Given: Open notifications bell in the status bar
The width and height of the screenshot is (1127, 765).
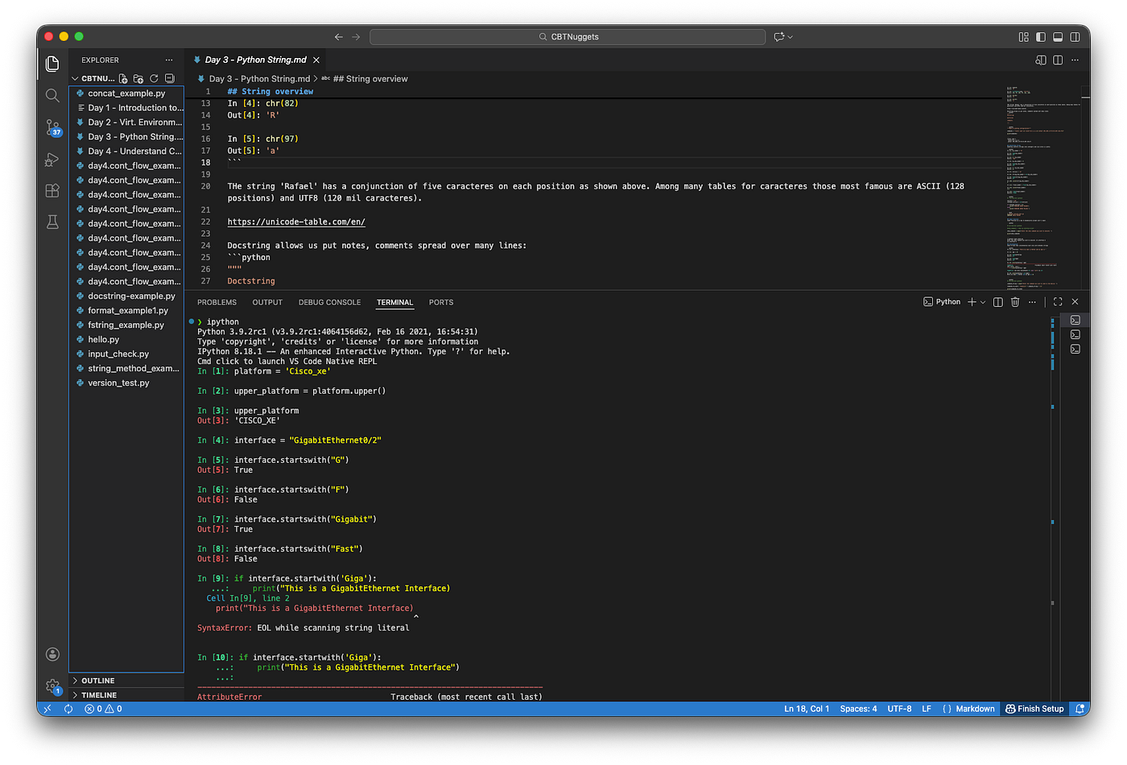Looking at the screenshot, I should (1080, 709).
